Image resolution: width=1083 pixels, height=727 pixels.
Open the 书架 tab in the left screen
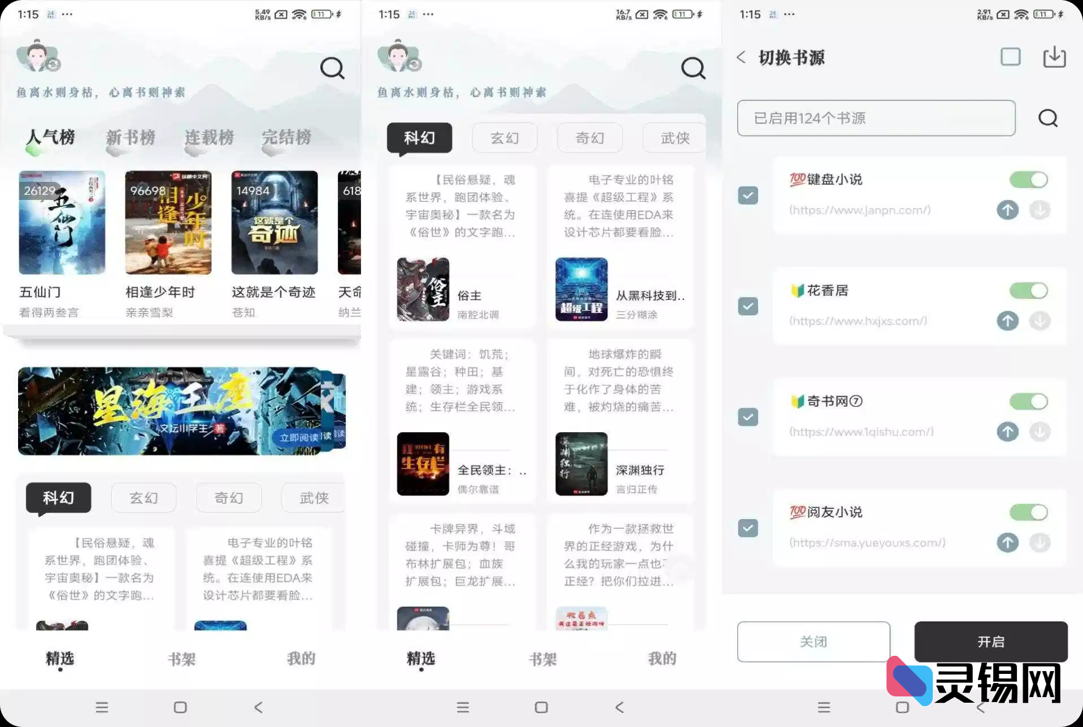click(x=181, y=659)
